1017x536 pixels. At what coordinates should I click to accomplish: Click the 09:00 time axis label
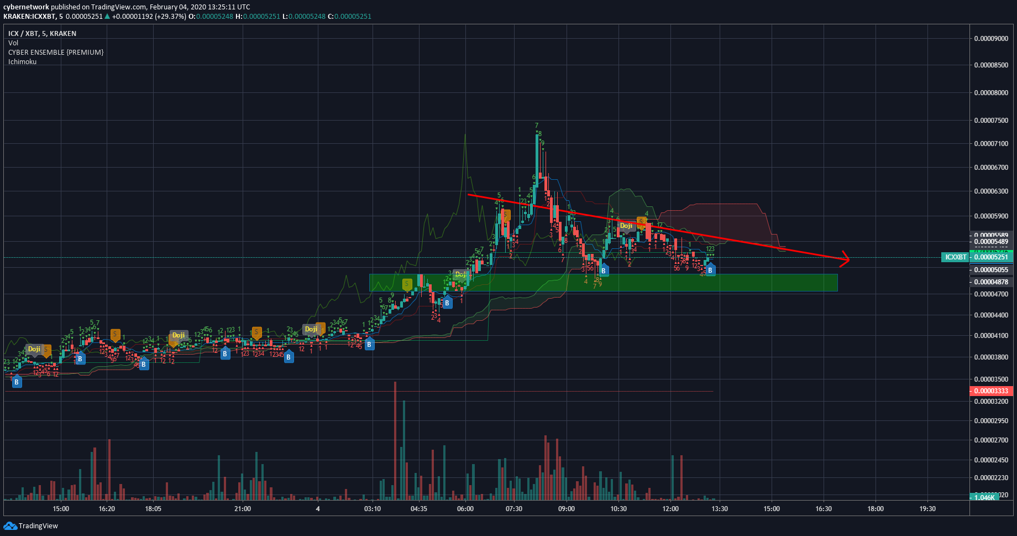567,509
